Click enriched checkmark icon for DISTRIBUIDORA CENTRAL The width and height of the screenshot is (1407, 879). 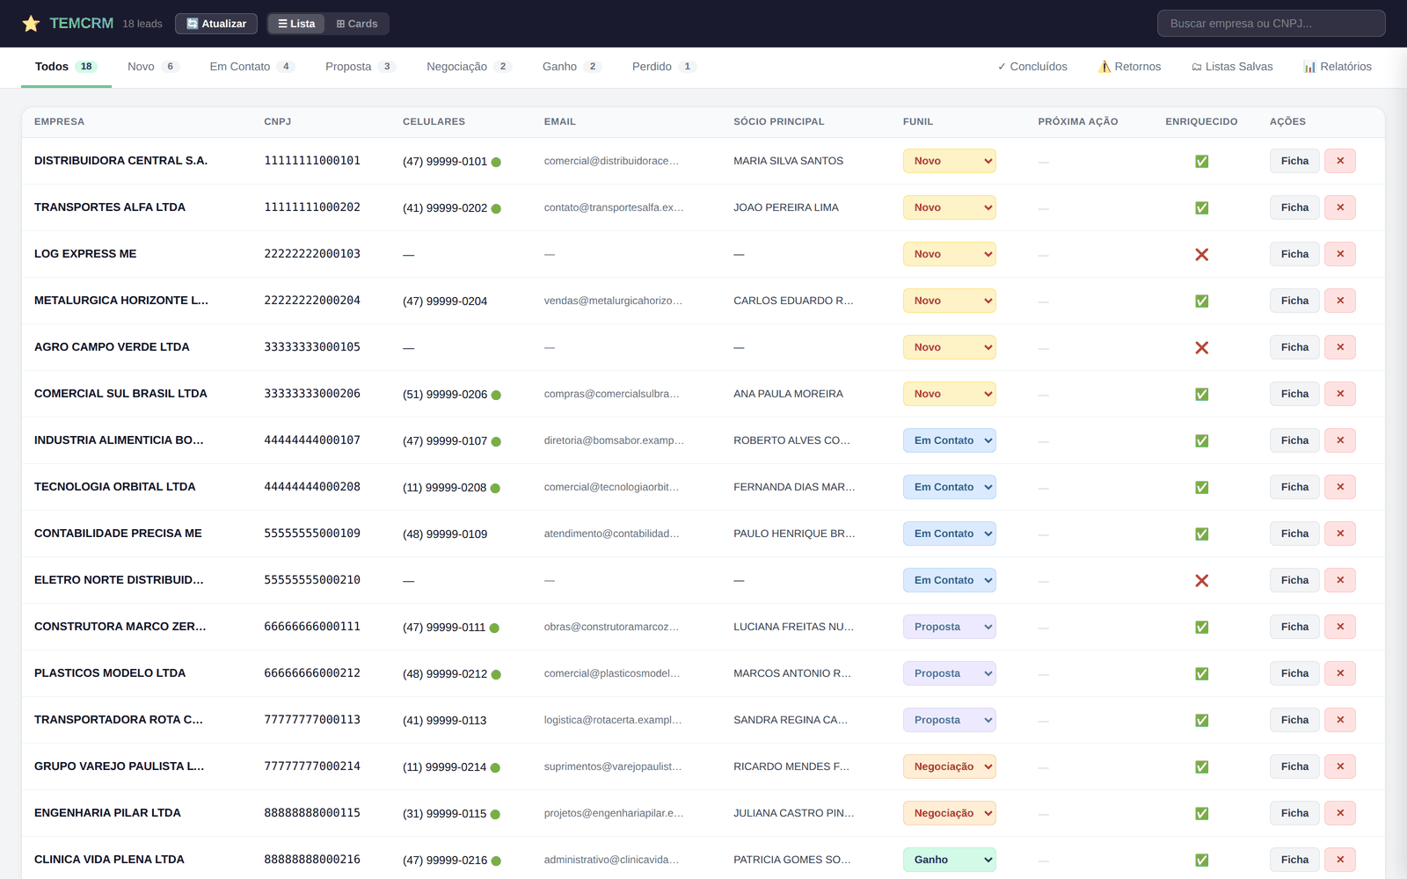click(x=1201, y=162)
